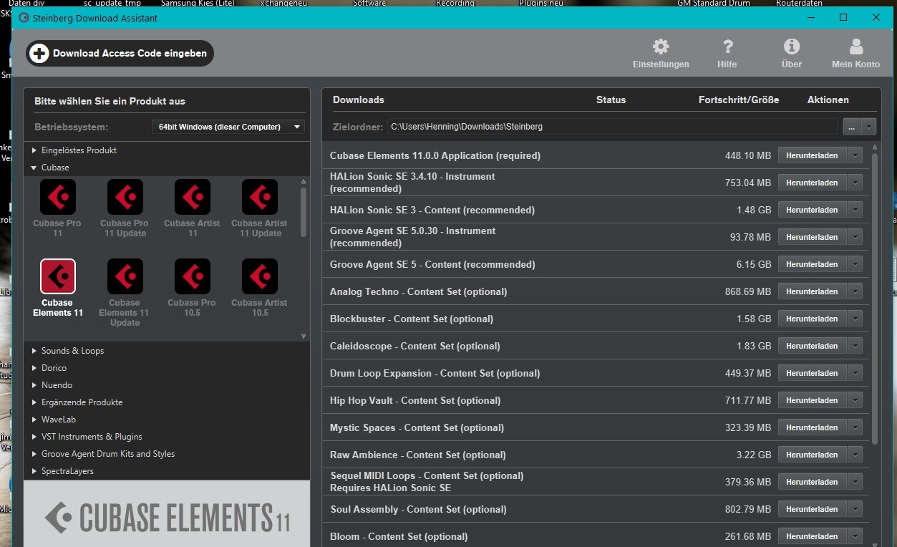Collapse the Cubase category
The height and width of the screenshot is (547, 897).
pyautogui.click(x=34, y=168)
